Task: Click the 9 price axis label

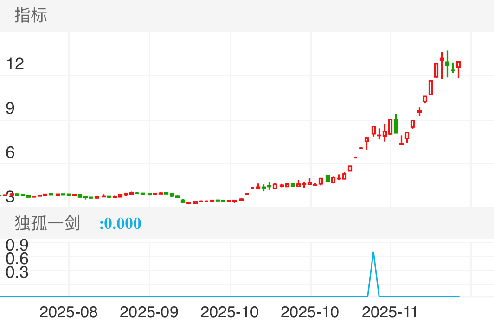Action: tap(10, 108)
